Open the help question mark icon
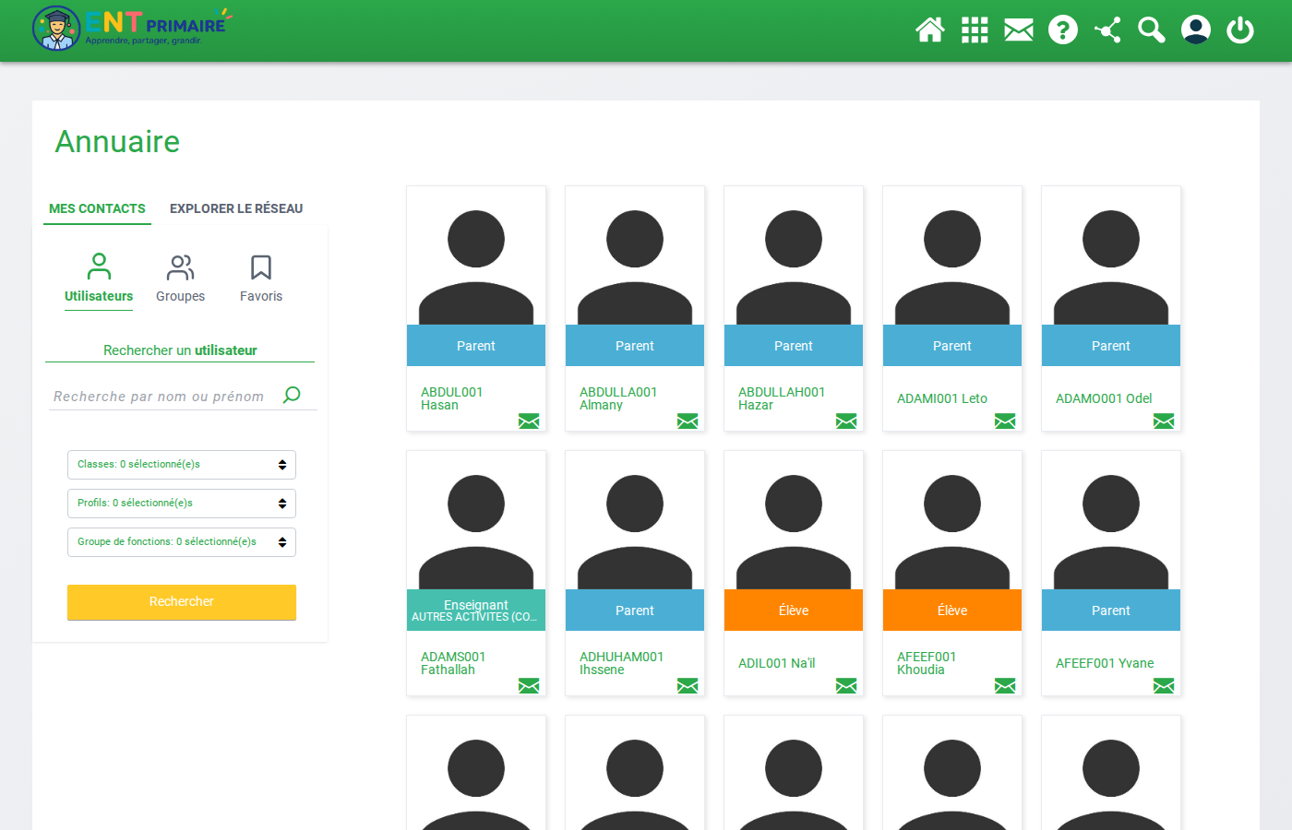 pos(1063,30)
